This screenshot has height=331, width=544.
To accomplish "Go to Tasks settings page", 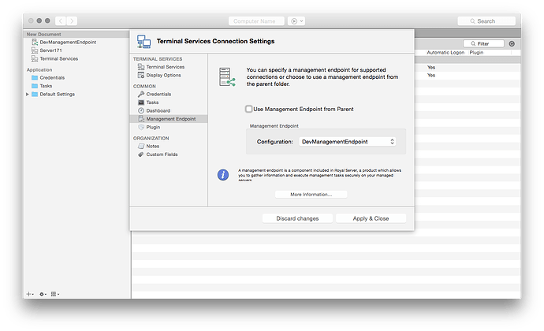I will 154,102.
